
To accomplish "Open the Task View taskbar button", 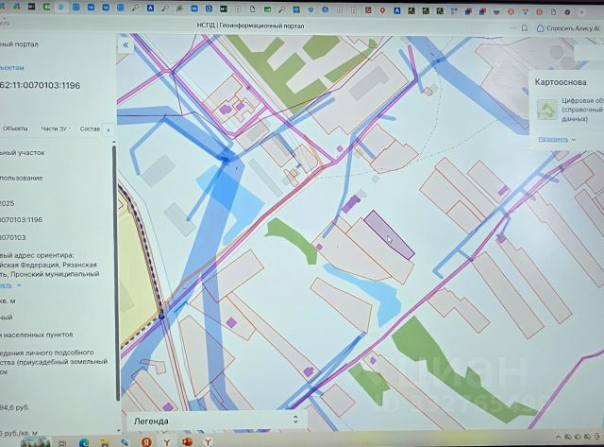I will click(62, 443).
